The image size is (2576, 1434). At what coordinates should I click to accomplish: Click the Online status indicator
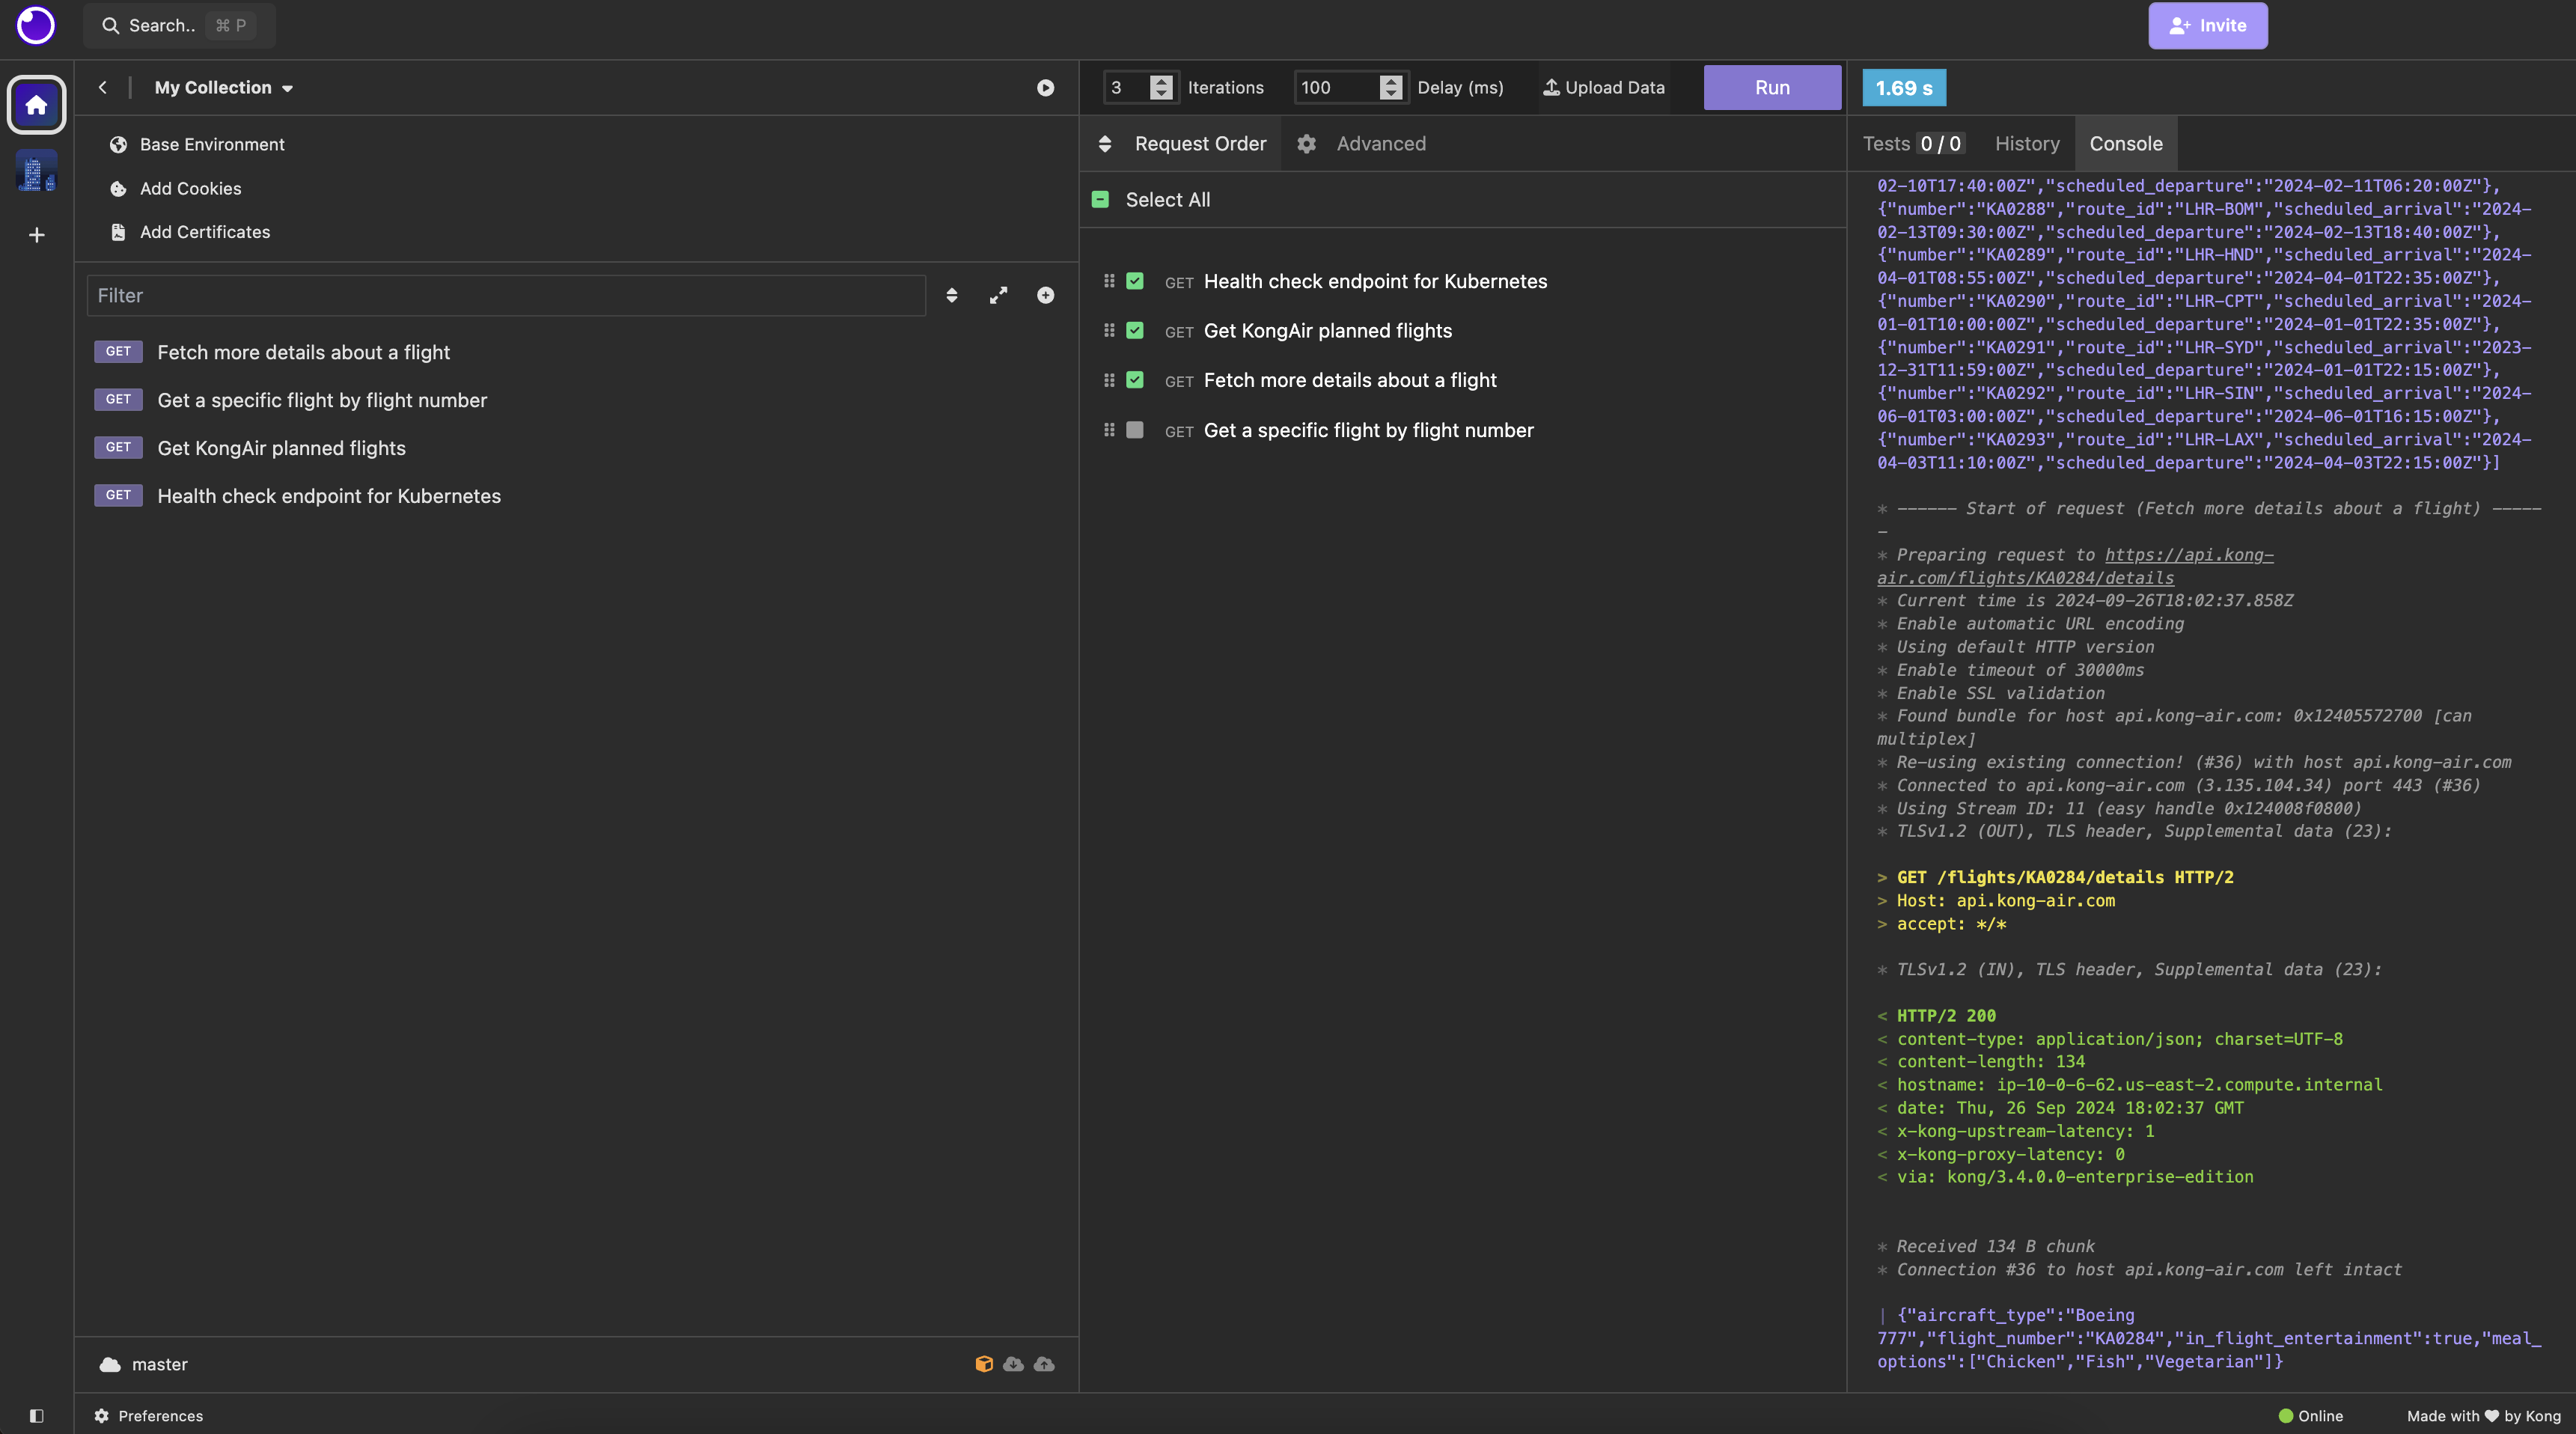(x=2310, y=1415)
